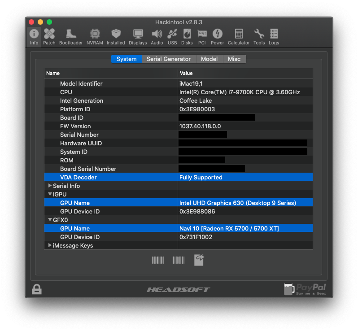
Task: Minimize window with the yellow button
Action: click(x=40, y=22)
